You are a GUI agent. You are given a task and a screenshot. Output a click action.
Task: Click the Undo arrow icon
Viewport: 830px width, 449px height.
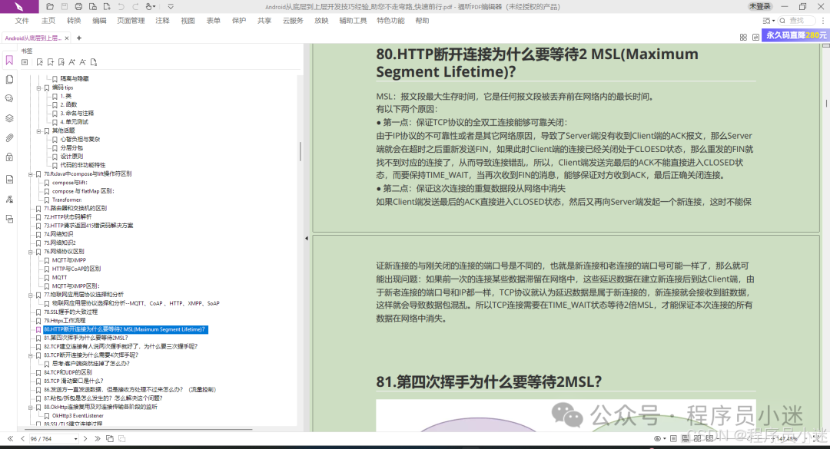(x=121, y=7)
